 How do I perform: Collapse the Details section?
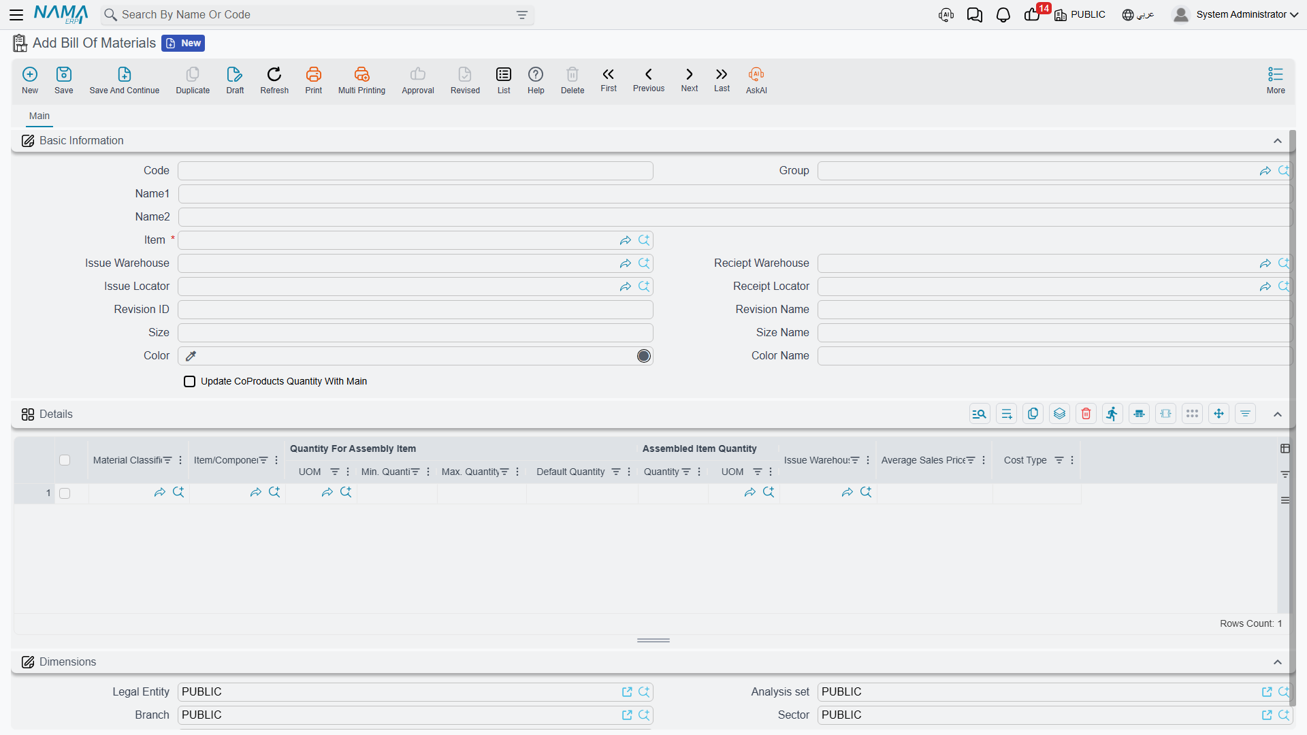1278,414
